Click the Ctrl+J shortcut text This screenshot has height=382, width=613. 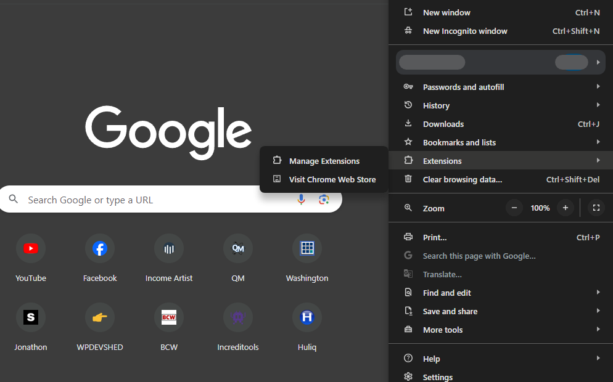point(588,124)
